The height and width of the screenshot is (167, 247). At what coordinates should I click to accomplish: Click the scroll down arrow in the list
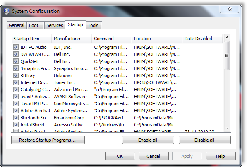227,128
